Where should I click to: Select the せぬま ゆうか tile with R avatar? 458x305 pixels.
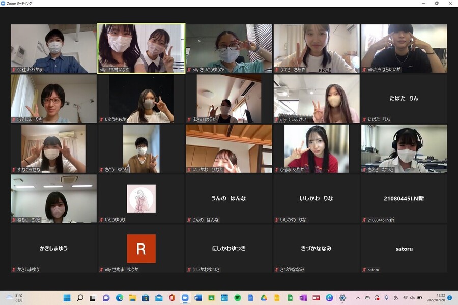coord(141,249)
